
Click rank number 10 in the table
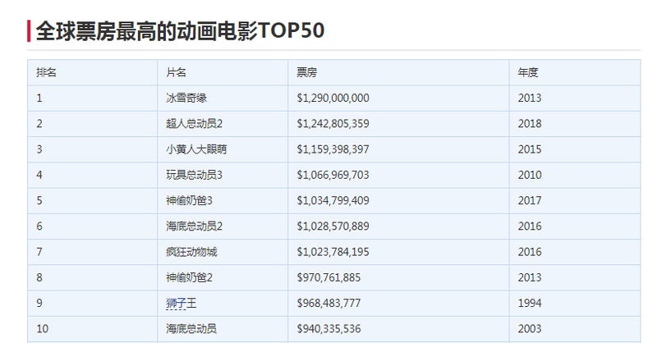pos(43,329)
